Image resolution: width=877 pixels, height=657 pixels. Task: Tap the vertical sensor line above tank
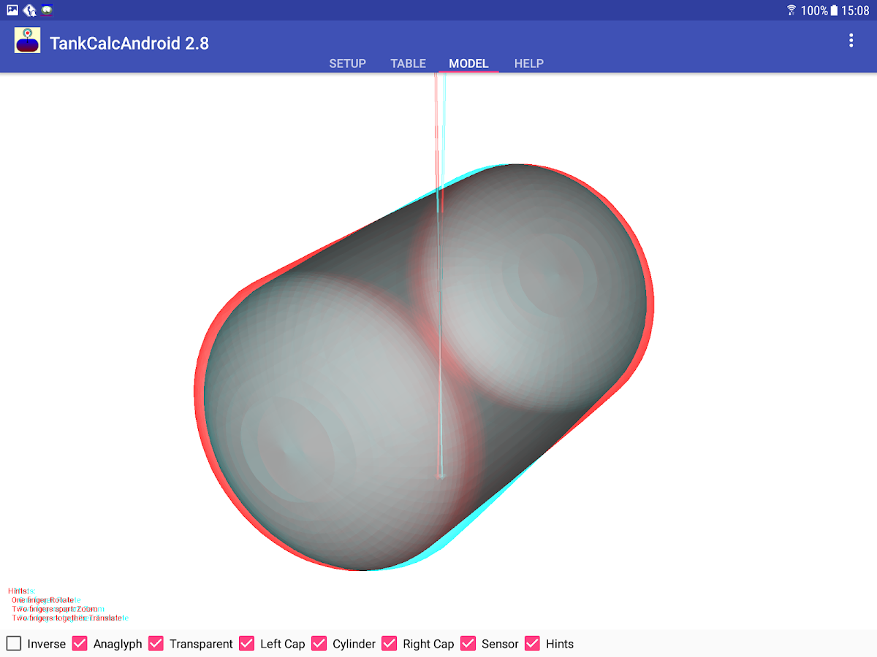[x=440, y=124]
